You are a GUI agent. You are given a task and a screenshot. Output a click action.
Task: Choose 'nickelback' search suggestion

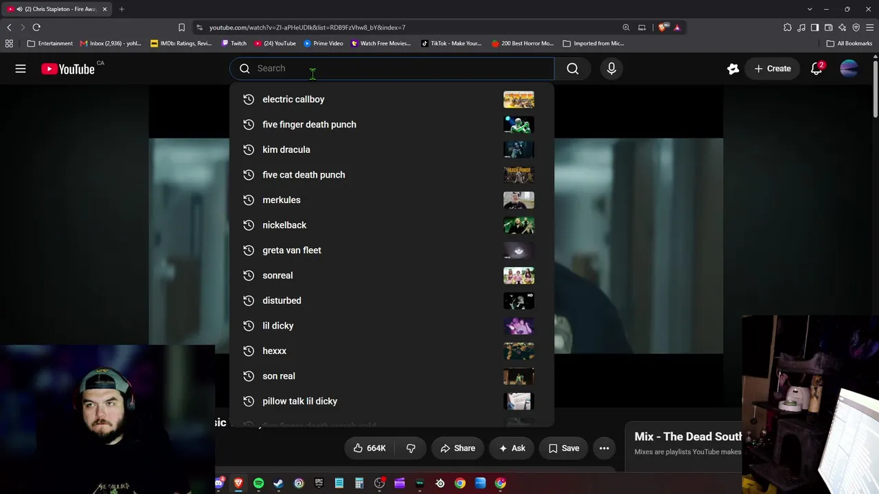392,225
